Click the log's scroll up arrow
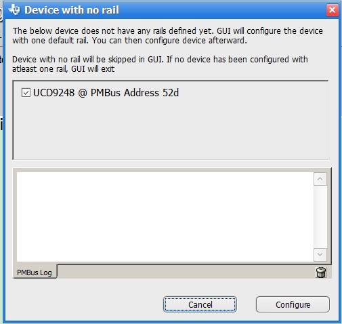 (x=320, y=179)
